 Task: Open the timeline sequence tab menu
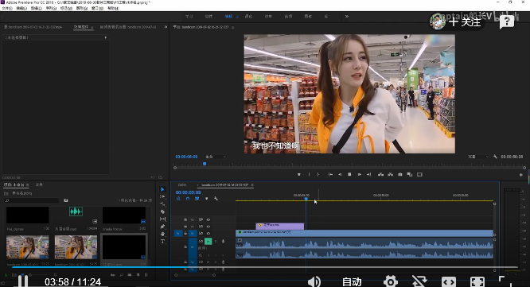pos(252,185)
